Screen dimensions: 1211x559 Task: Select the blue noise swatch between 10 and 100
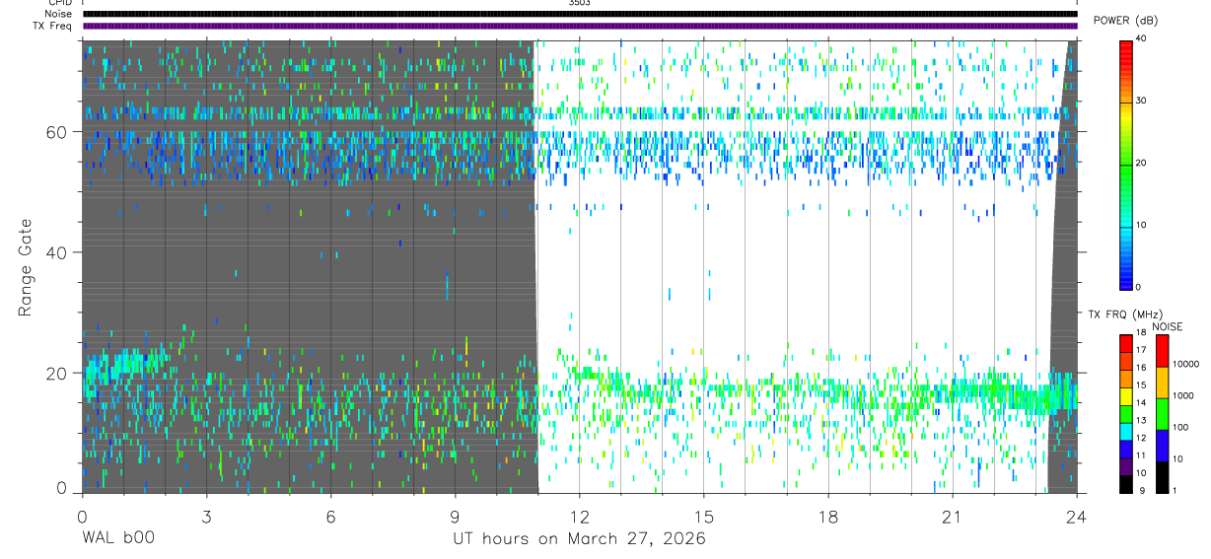pos(1162,446)
